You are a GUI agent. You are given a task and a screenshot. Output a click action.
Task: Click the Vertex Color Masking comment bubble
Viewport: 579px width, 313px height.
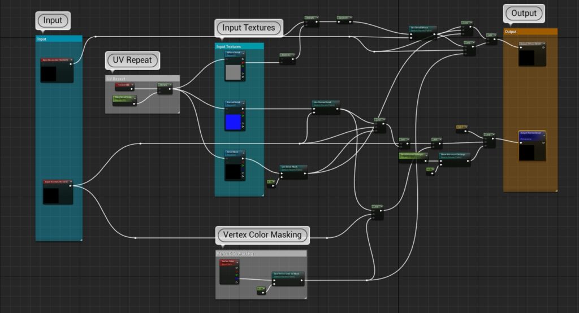(x=262, y=234)
